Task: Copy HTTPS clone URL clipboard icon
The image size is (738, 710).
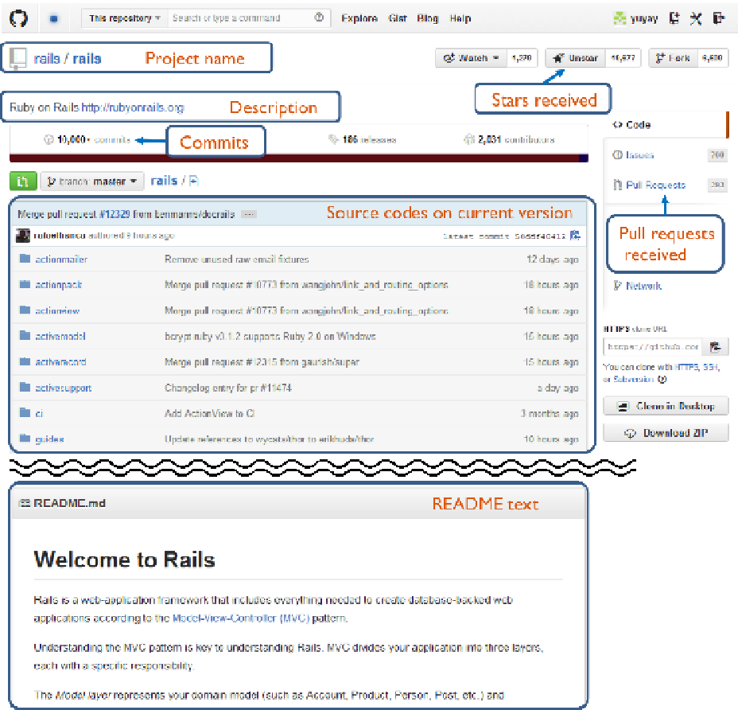Action: 716,347
